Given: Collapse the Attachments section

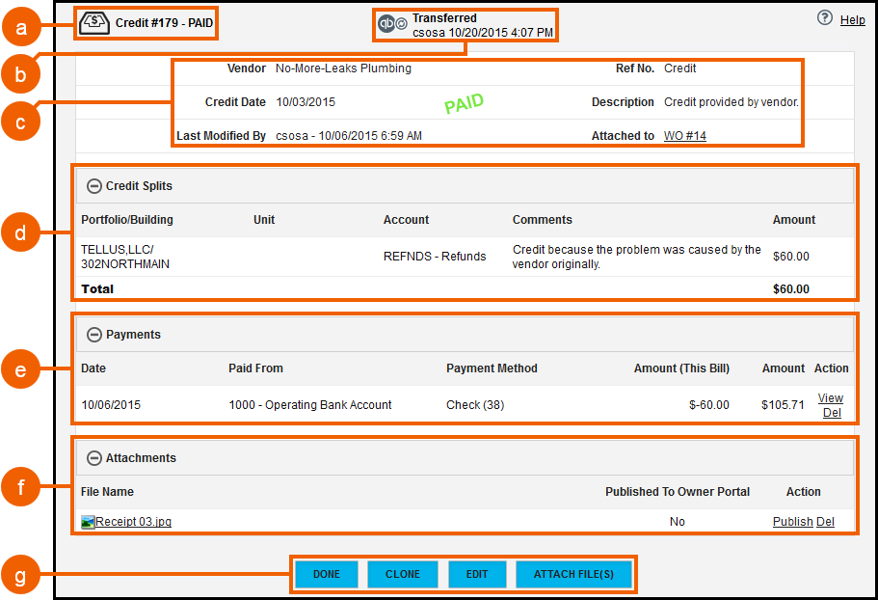Looking at the screenshot, I should tap(94, 457).
